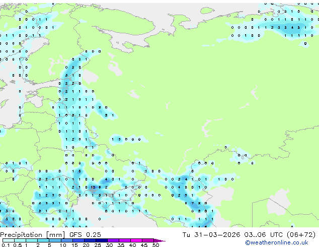The image size is (319, 247).
Task: Click the 'Precipitation [mm]' title text
Action: (33, 235)
